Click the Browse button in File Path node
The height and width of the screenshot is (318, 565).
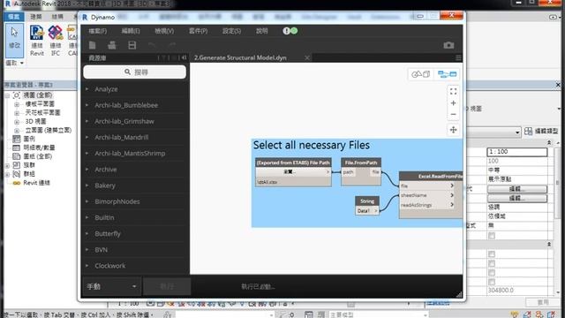click(290, 172)
